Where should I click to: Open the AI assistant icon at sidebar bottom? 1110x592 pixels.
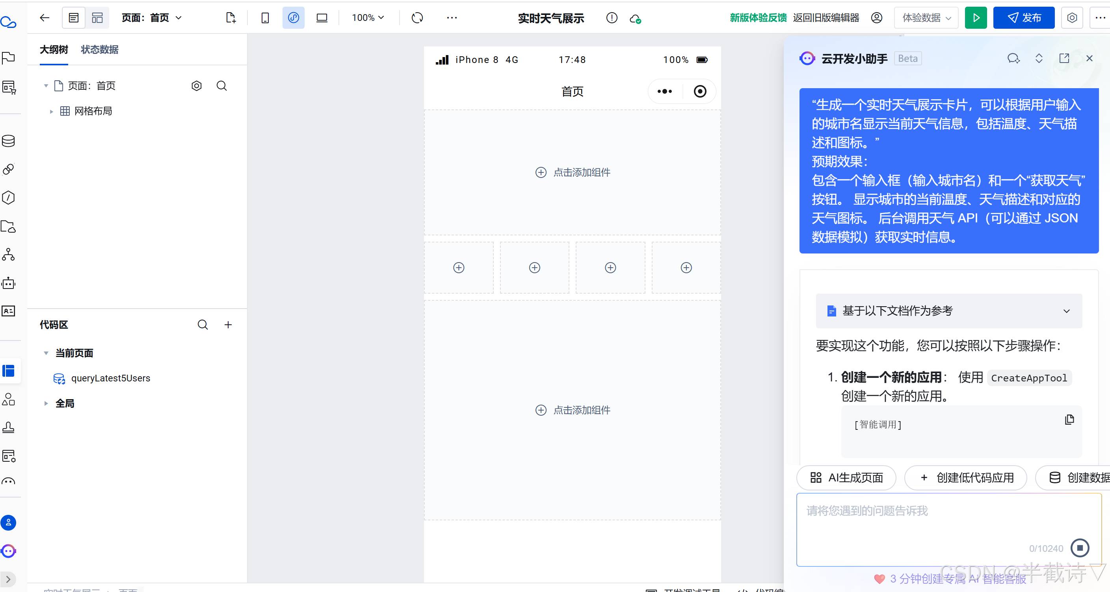[9, 551]
